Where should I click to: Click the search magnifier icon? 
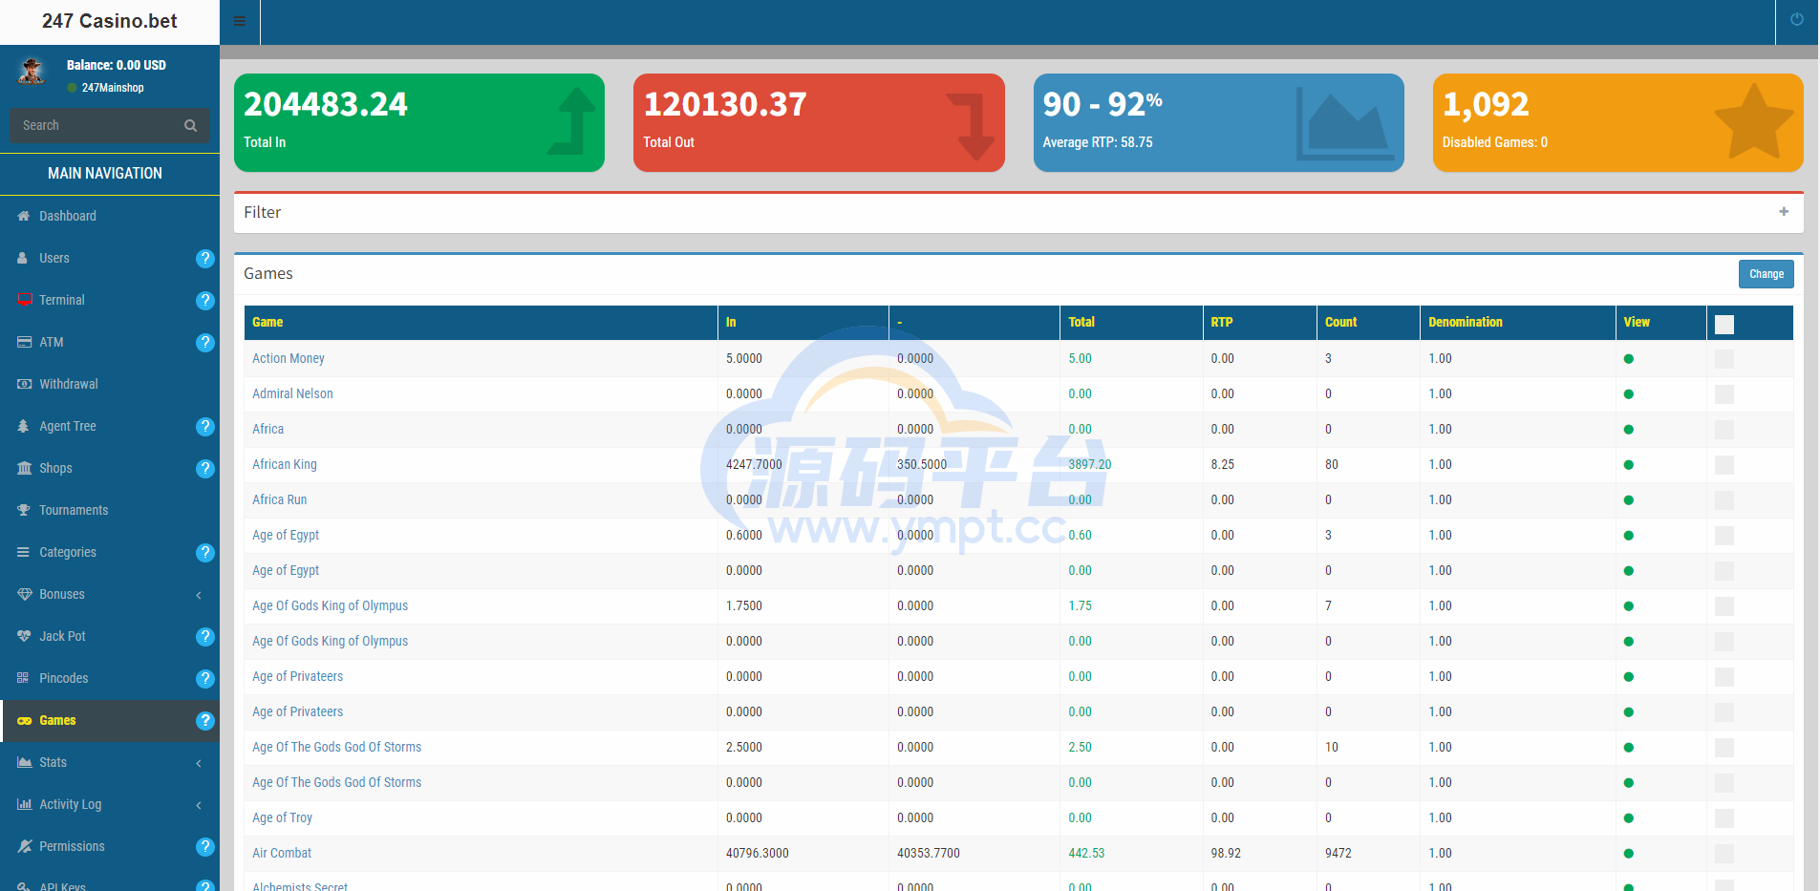coord(190,125)
